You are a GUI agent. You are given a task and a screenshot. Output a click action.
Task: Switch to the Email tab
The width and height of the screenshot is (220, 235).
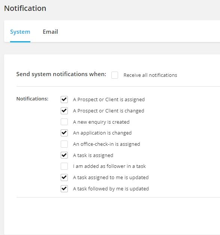pyautogui.click(x=50, y=32)
